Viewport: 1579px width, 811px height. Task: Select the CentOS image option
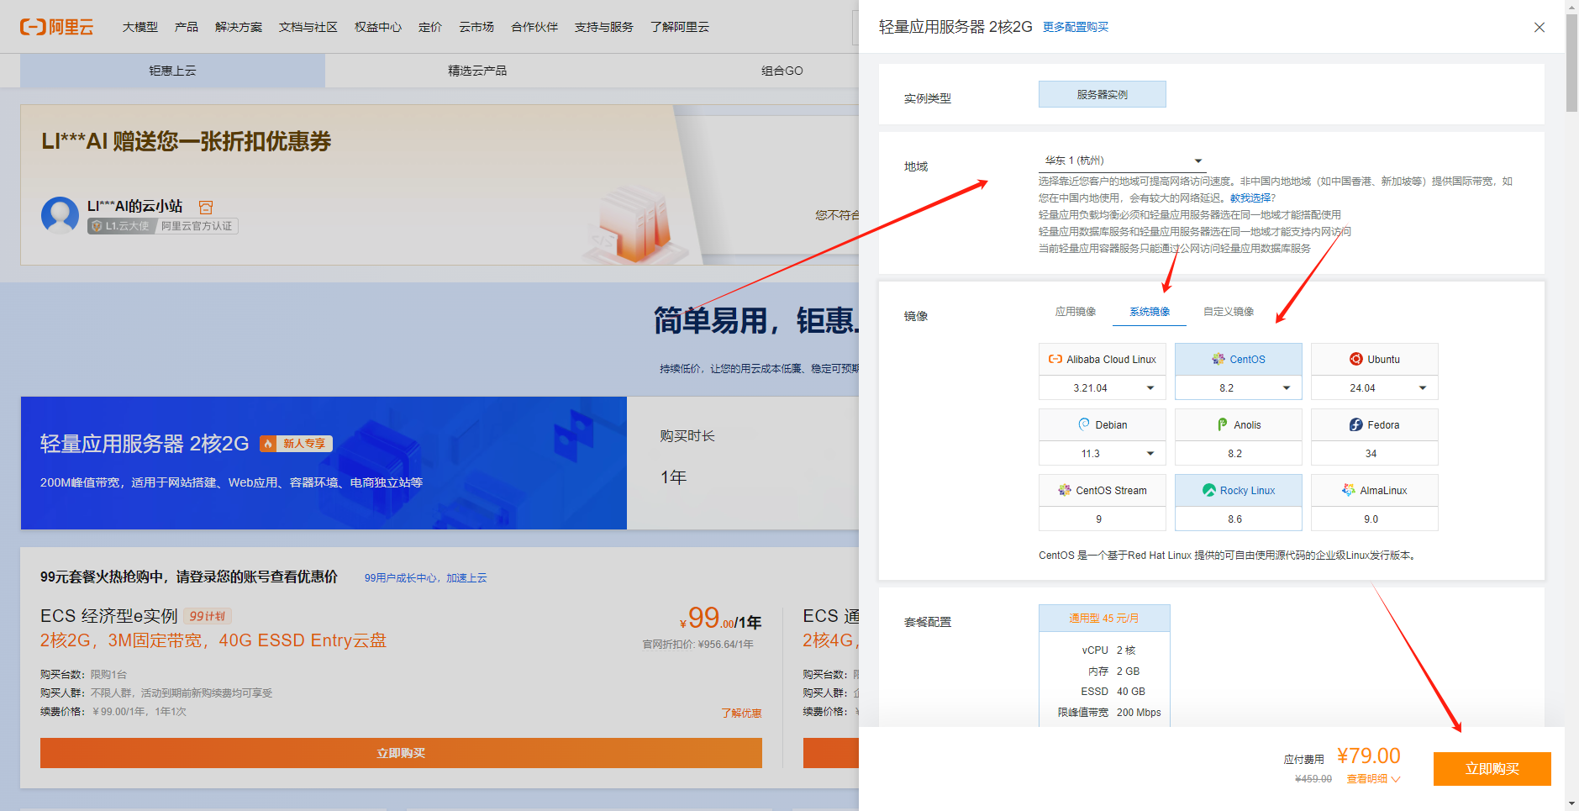(1238, 359)
